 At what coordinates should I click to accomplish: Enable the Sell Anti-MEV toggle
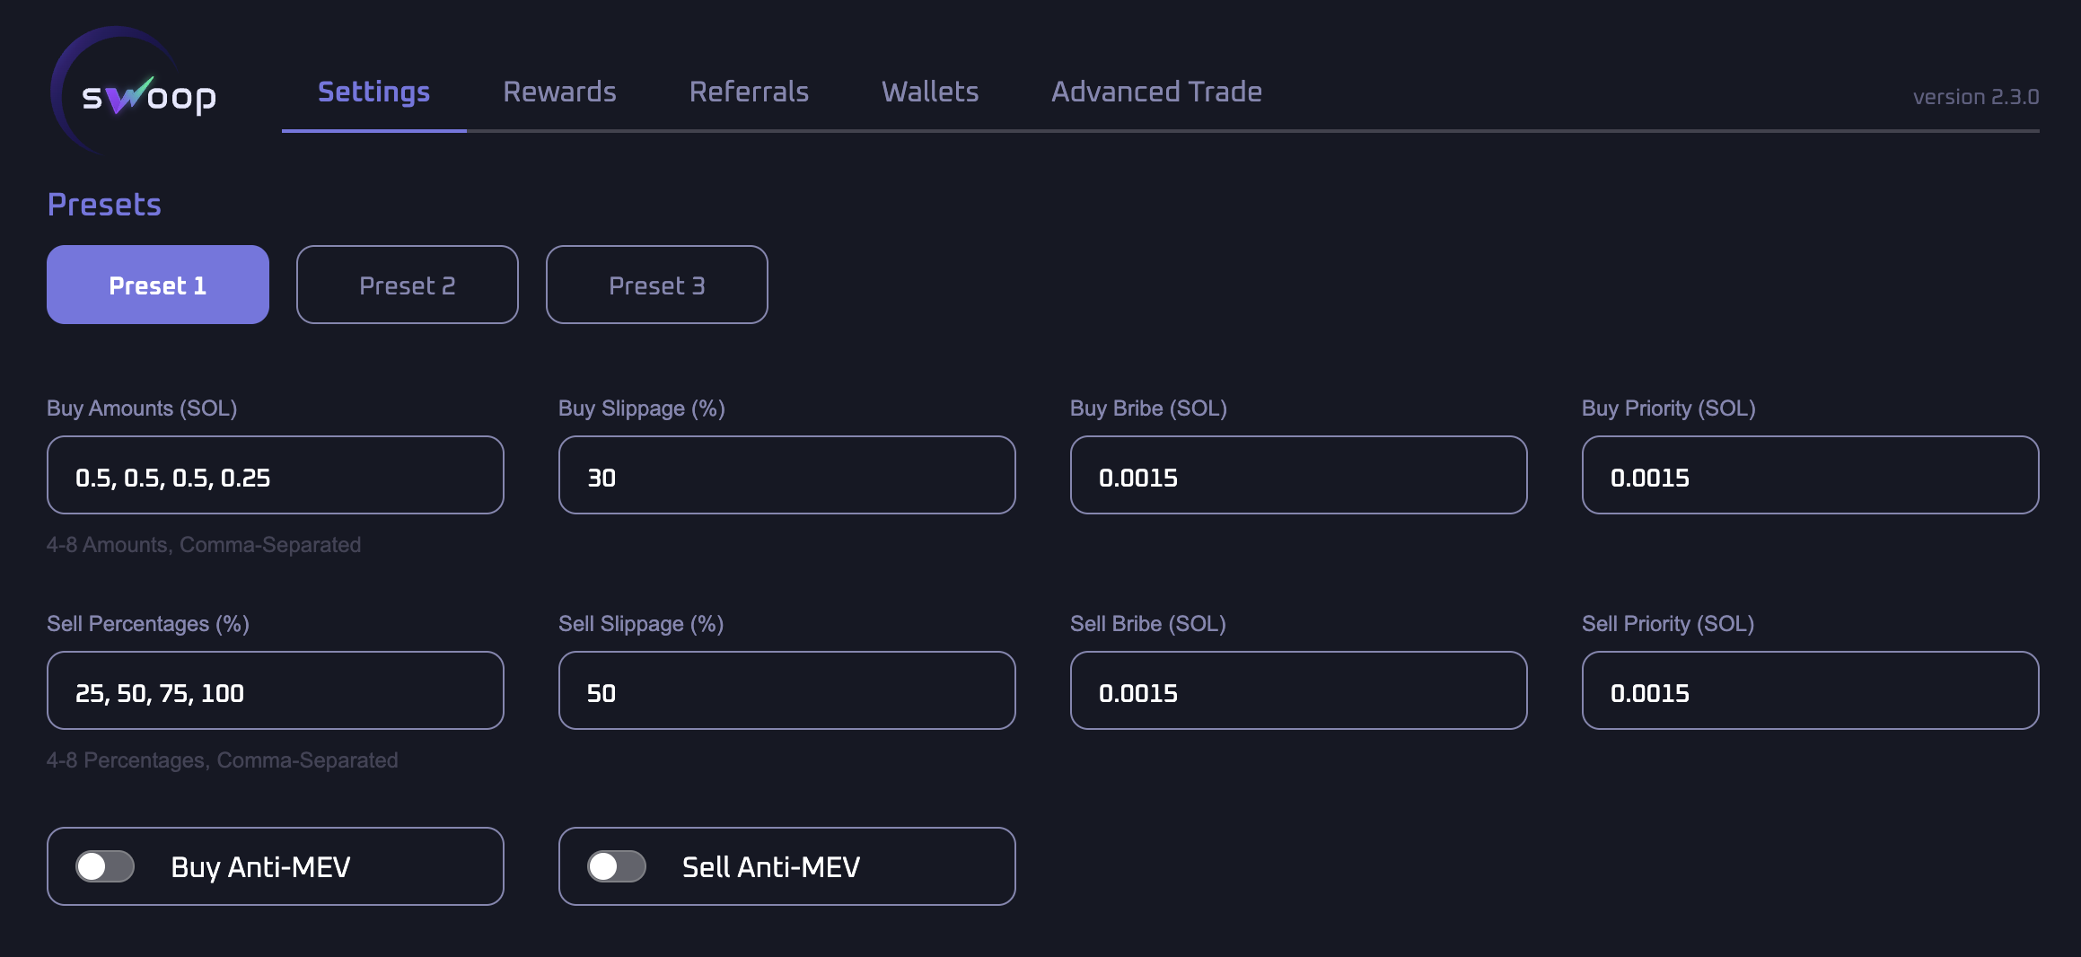coord(617,866)
